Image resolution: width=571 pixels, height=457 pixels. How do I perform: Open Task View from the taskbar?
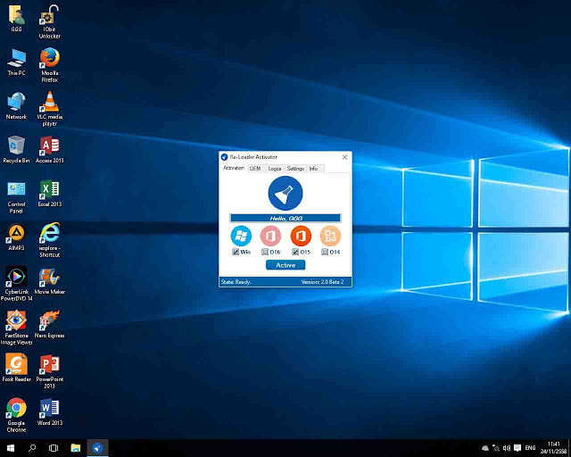point(54,448)
